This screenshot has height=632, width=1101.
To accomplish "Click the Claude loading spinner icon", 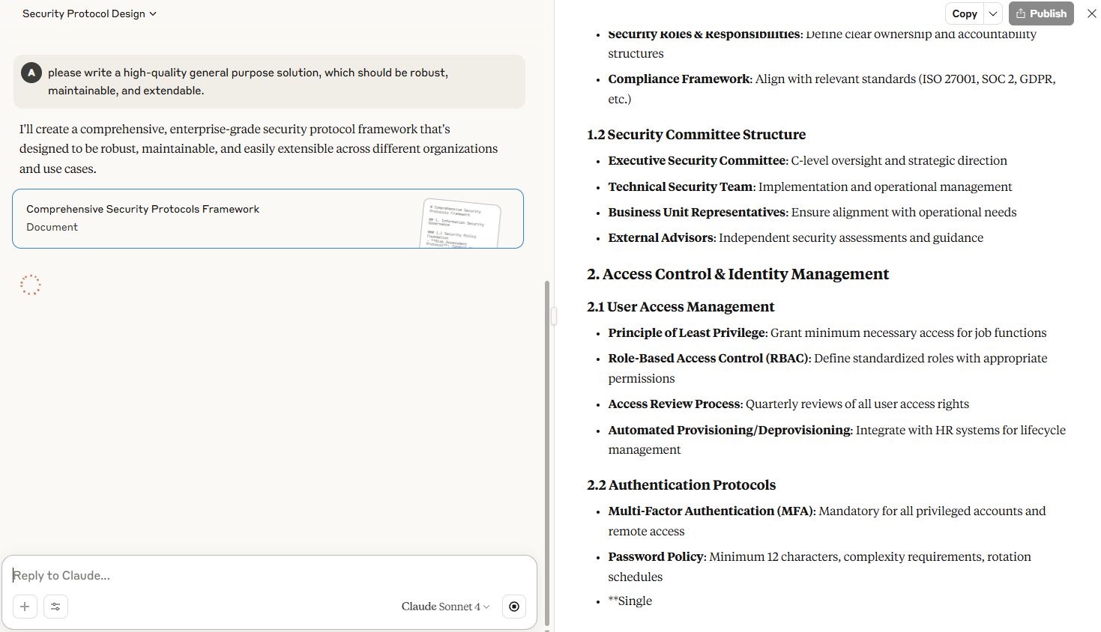I will pos(31,285).
